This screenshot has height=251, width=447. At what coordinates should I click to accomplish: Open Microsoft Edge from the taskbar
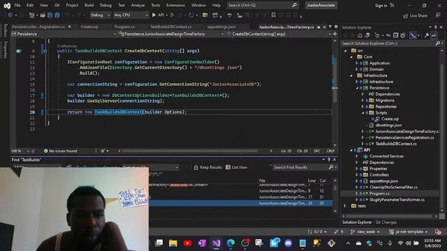230,243
